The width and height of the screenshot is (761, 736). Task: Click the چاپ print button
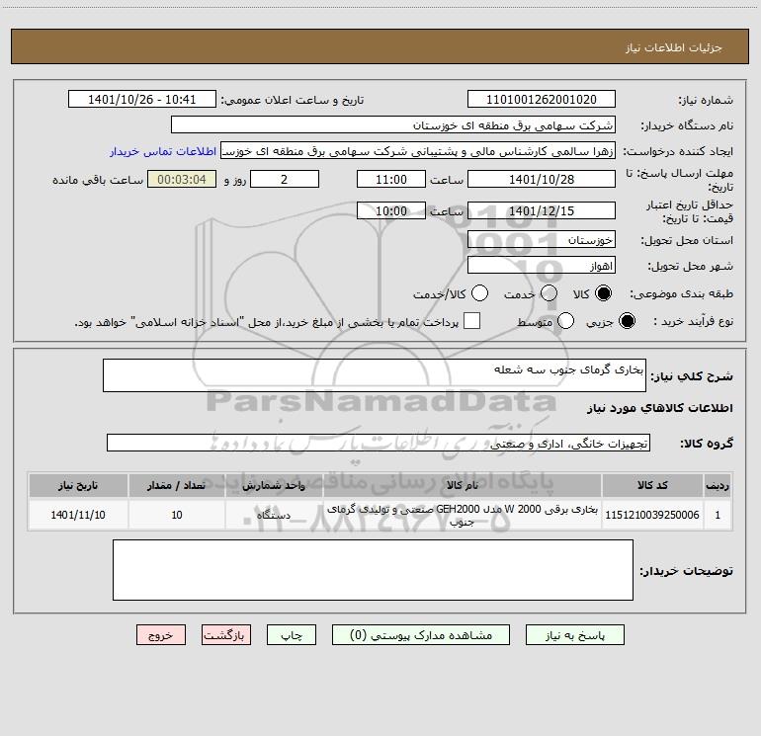(x=292, y=635)
